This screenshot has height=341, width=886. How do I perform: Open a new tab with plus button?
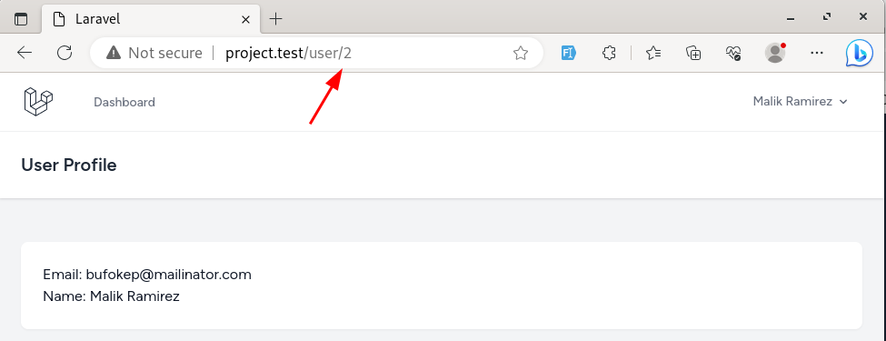tap(275, 19)
